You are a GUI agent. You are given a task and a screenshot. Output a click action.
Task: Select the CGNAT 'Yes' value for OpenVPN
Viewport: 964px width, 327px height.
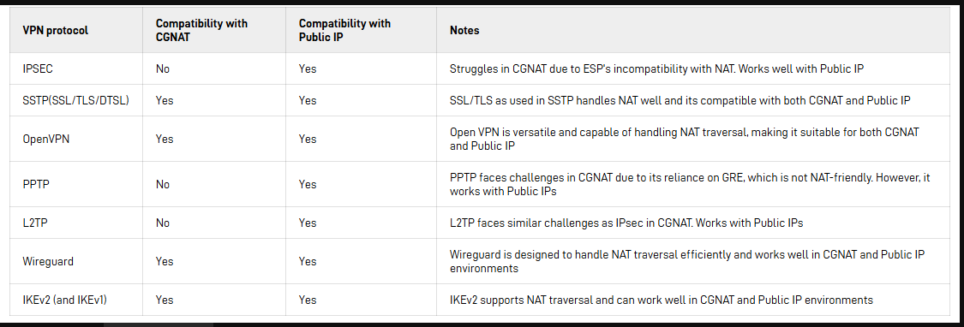pos(165,139)
